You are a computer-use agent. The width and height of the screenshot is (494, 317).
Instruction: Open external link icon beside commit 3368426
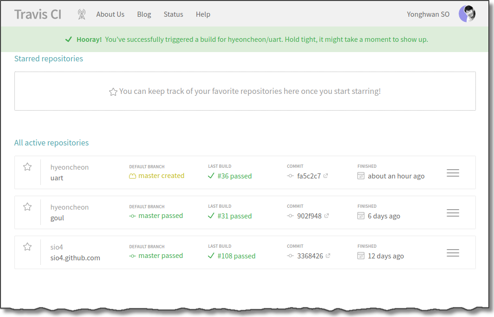(328, 256)
